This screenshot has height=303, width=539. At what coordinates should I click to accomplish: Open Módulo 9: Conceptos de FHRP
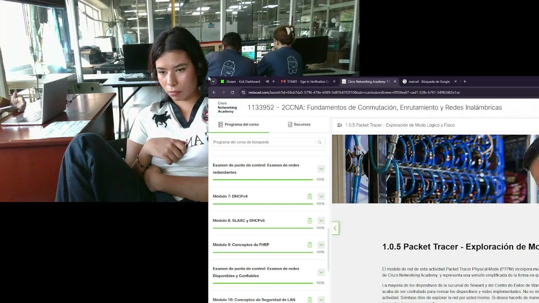point(241,245)
